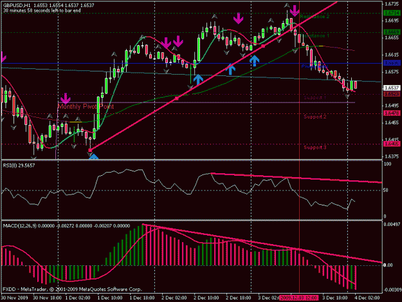
Task: Click the magenta down arrow beside Resistance 2 label
Action: pyautogui.click(x=295, y=11)
